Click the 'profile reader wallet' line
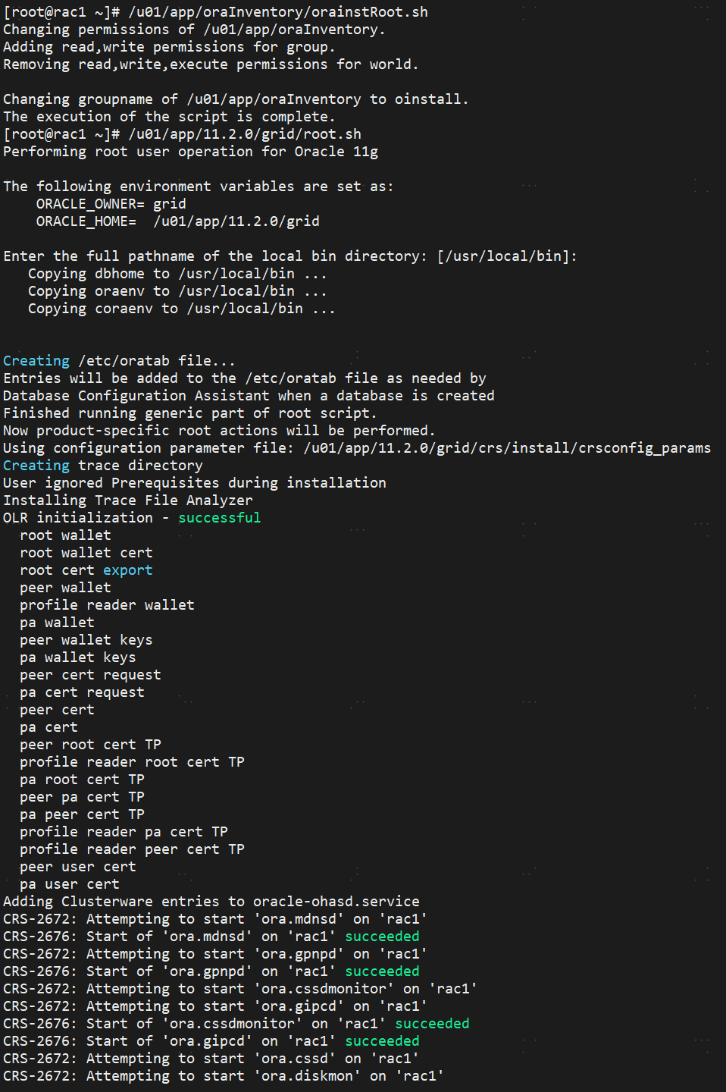This screenshot has height=1092, width=726. tap(107, 605)
